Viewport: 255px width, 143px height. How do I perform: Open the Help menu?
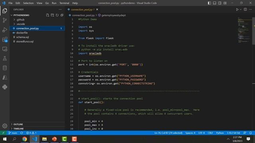[x=75, y=3]
